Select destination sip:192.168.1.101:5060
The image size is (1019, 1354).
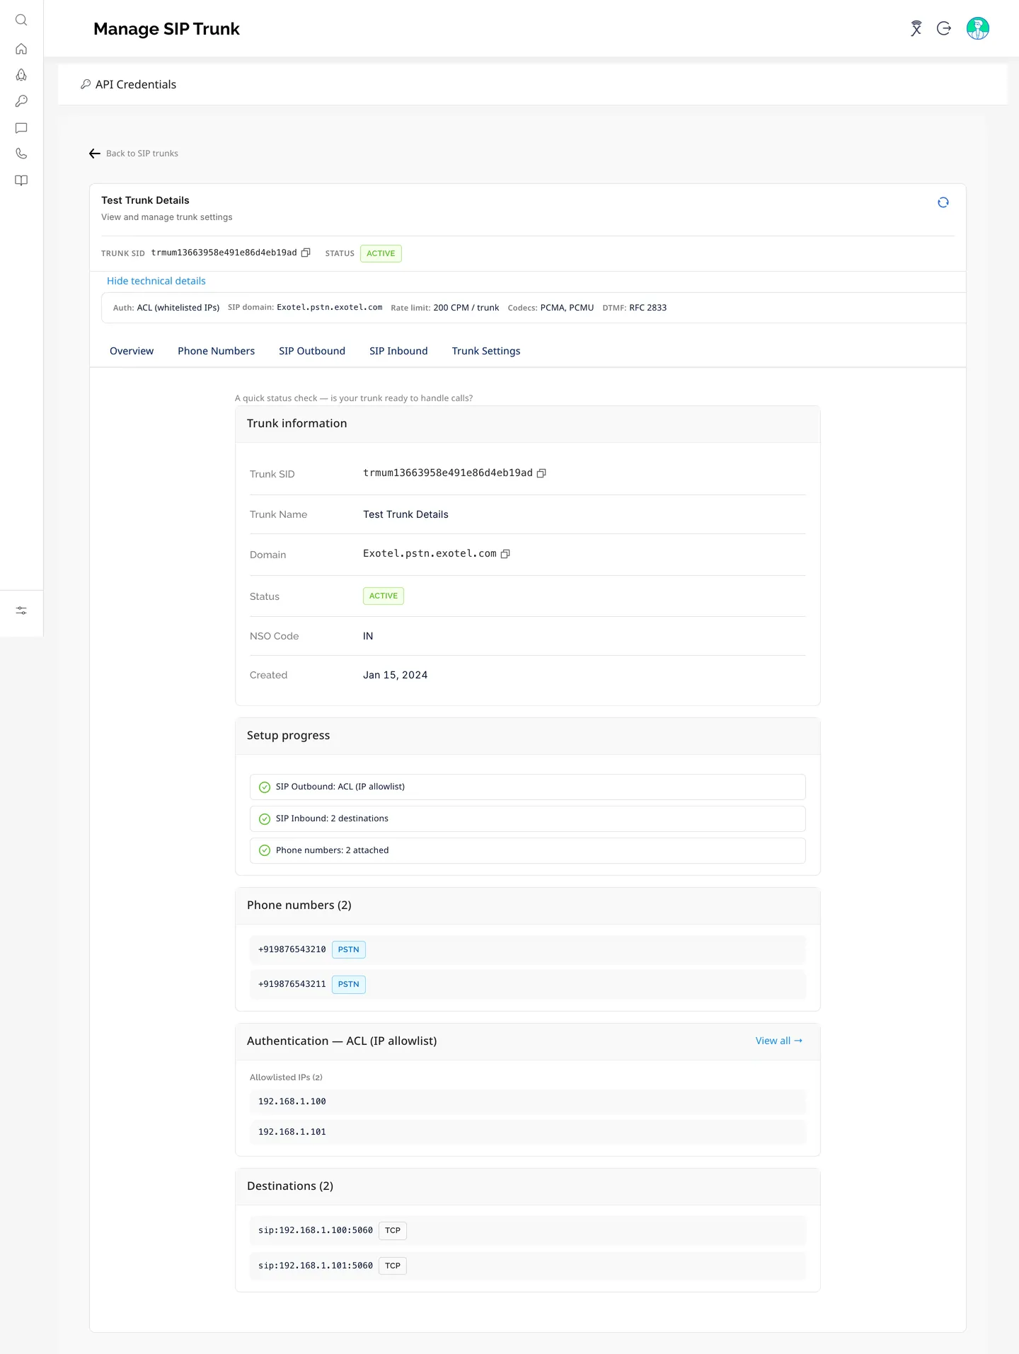click(x=527, y=1266)
